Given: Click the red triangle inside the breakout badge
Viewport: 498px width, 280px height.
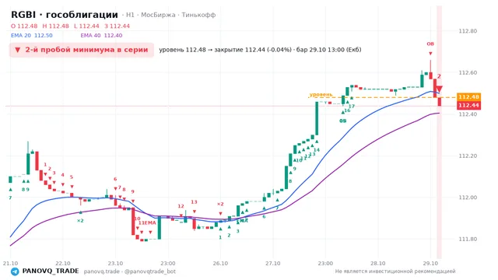Looking at the screenshot, I should (x=18, y=50).
